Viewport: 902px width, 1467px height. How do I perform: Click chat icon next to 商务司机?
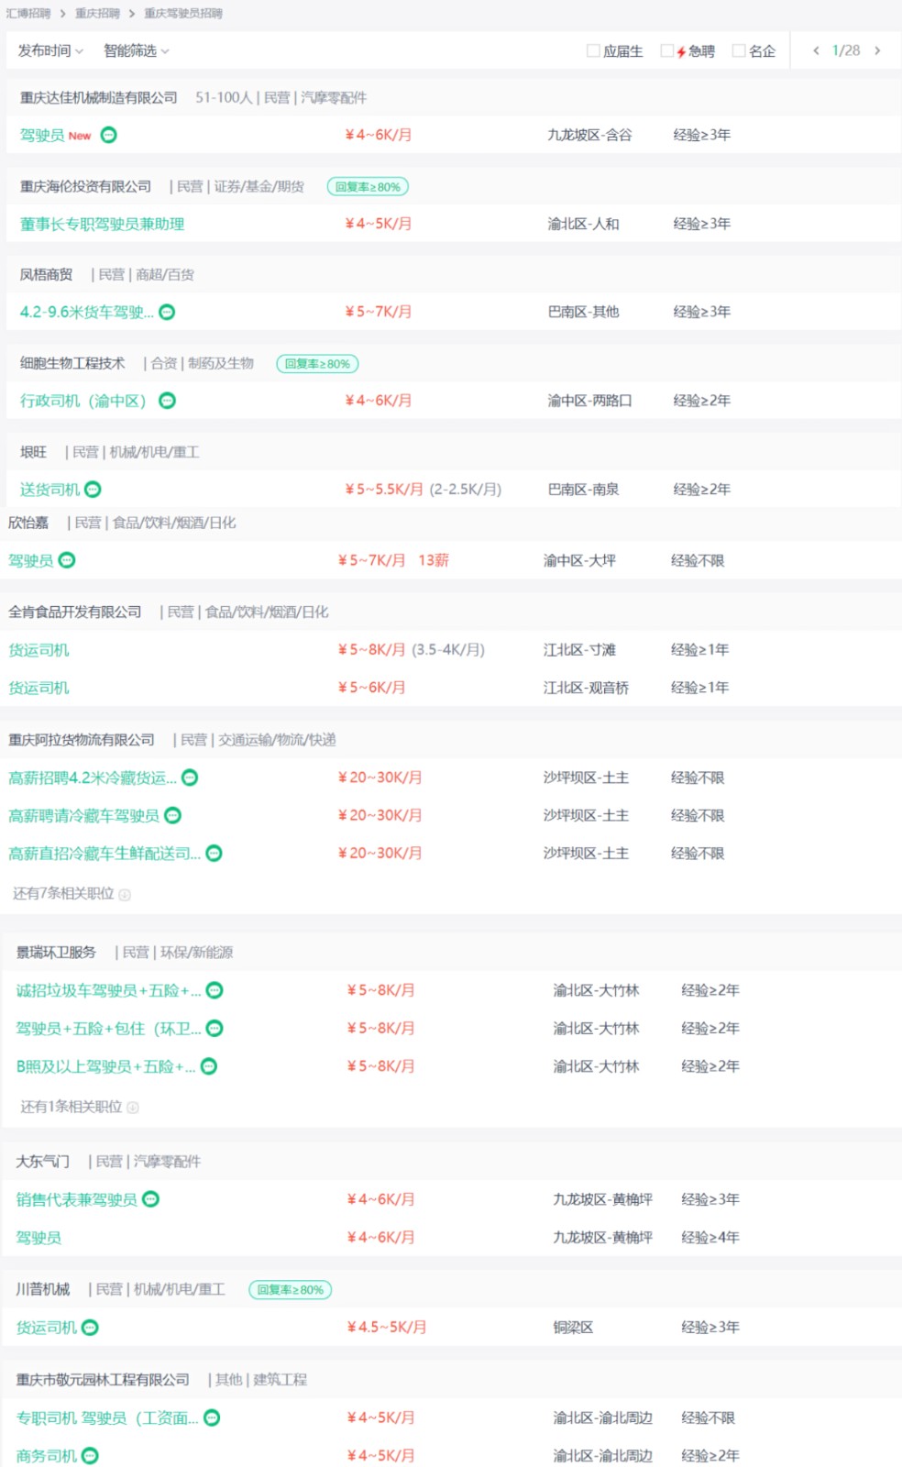tap(90, 1455)
